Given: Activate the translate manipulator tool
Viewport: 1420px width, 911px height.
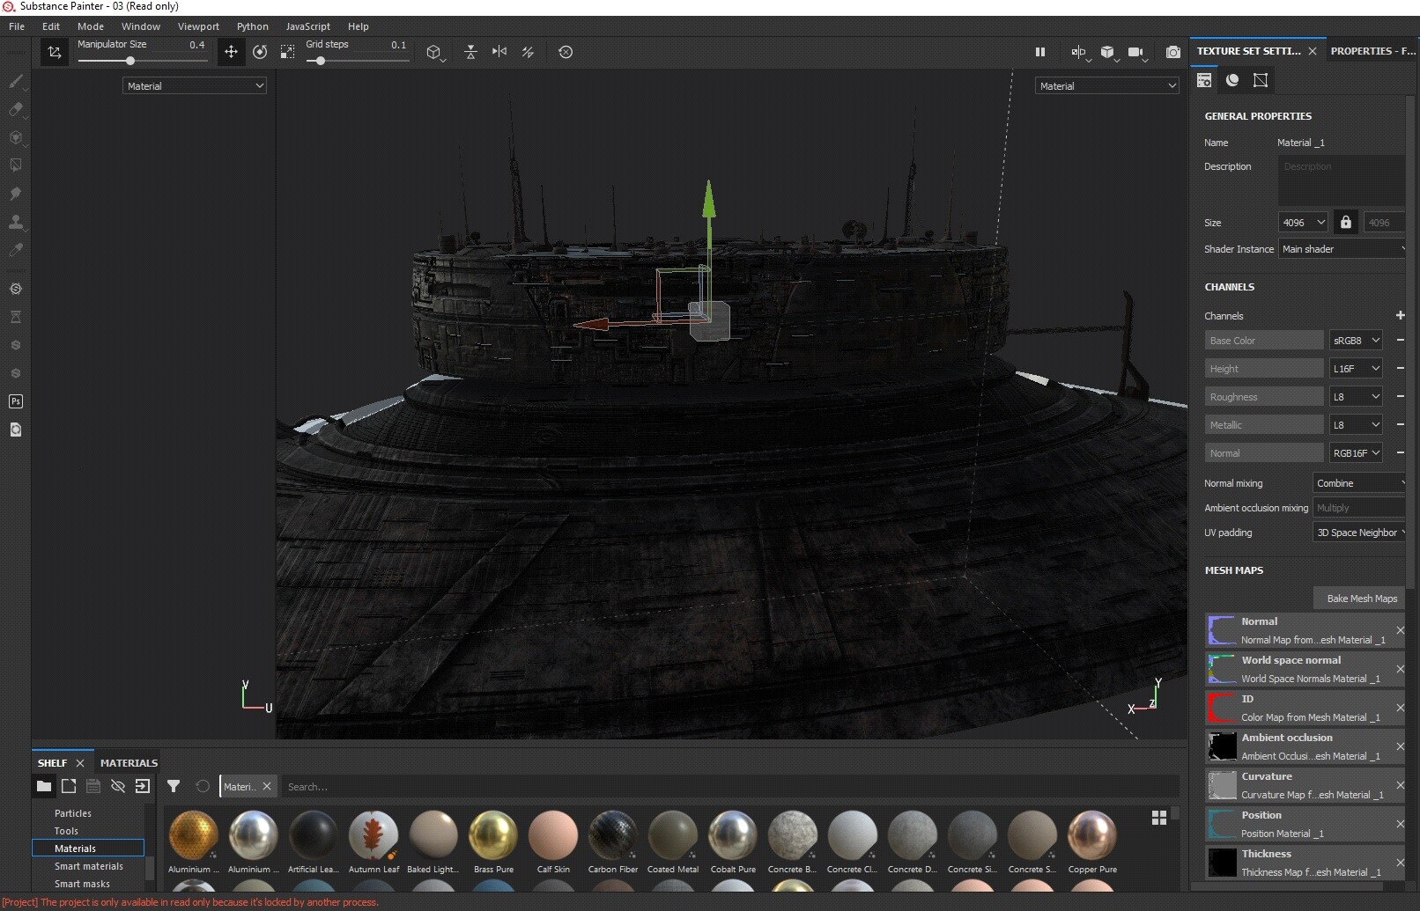Looking at the screenshot, I should [231, 52].
